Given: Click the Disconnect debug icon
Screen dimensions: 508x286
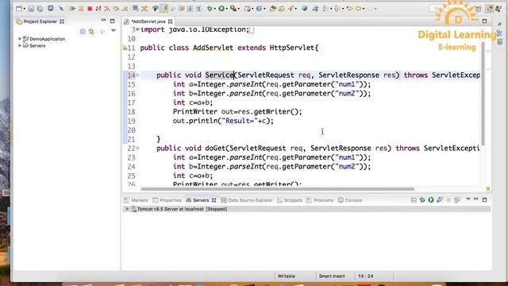Looking at the screenshot, I should [98, 9].
